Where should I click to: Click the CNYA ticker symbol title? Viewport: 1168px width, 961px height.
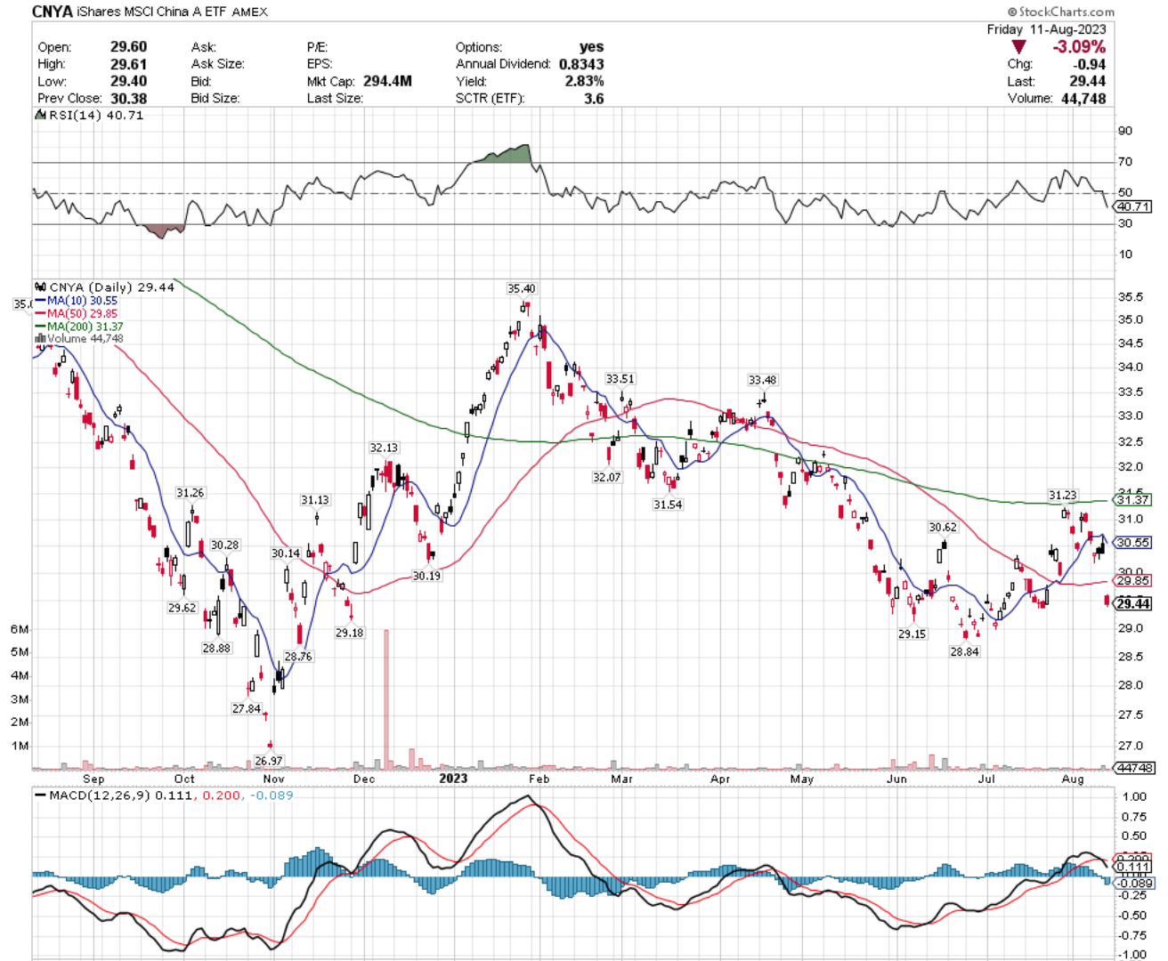53,12
